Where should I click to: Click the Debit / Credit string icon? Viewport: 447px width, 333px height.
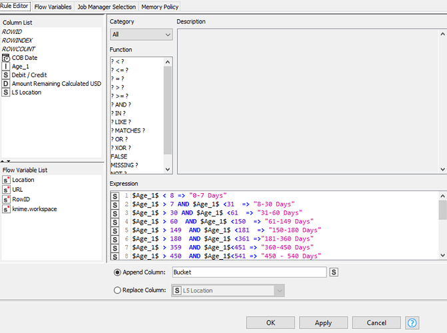(6, 75)
